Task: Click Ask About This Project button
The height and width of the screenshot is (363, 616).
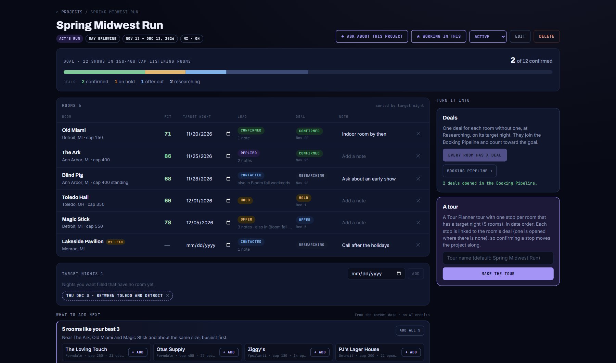Action: tap(372, 36)
